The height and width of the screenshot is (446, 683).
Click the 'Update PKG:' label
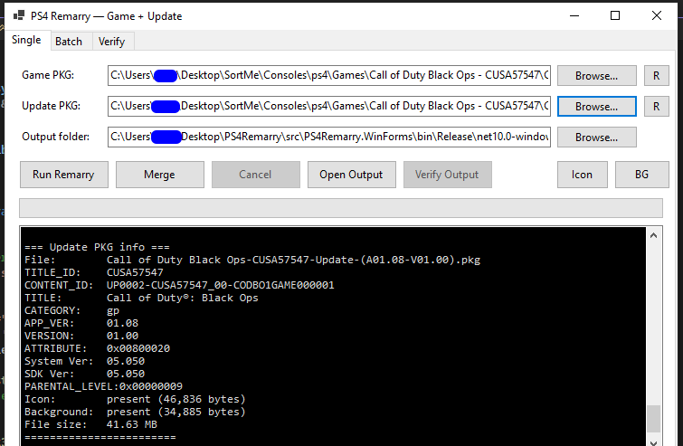(x=51, y=106)
